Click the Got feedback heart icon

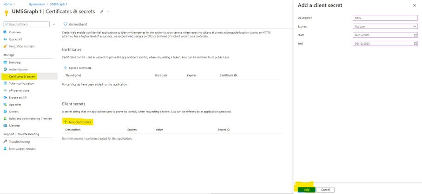(66, 24)
